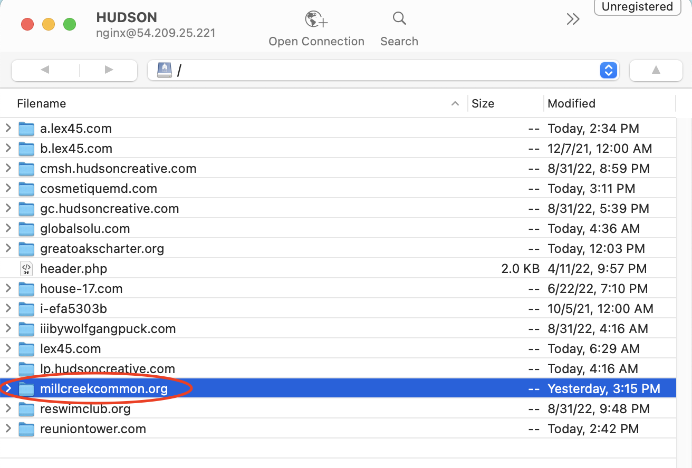Click the reuniontower.com folder icon
The height and width of the screenshot is (468, 692).
pyautogui.click(x=26, y=429)
